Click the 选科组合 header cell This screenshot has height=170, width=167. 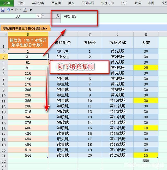pos(63,42)
